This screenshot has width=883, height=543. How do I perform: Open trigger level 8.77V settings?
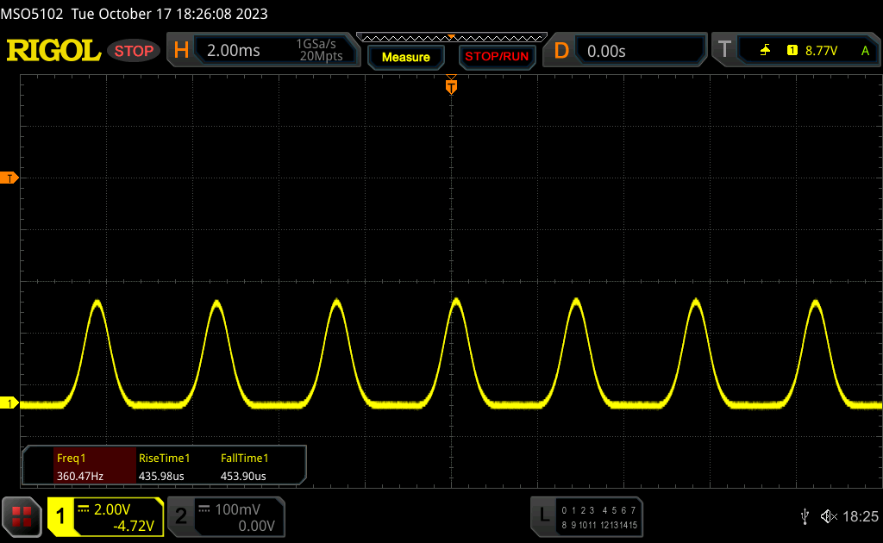coord(819,51)
